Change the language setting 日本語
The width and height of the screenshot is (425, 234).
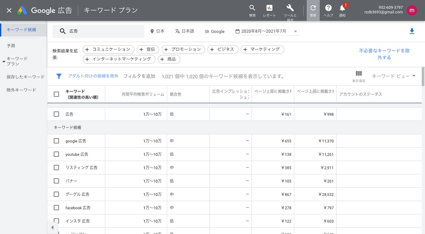pyautogui.click(x=184, y=31)
